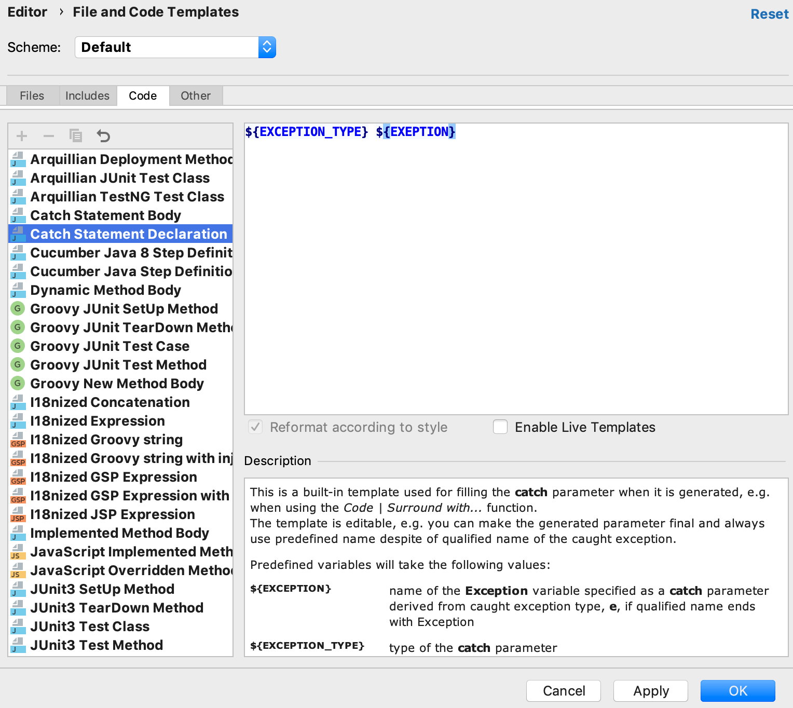This screenshot has height=708, width=793.
Task: Enable the Live Templates checkbox
Action: (500, 427)
